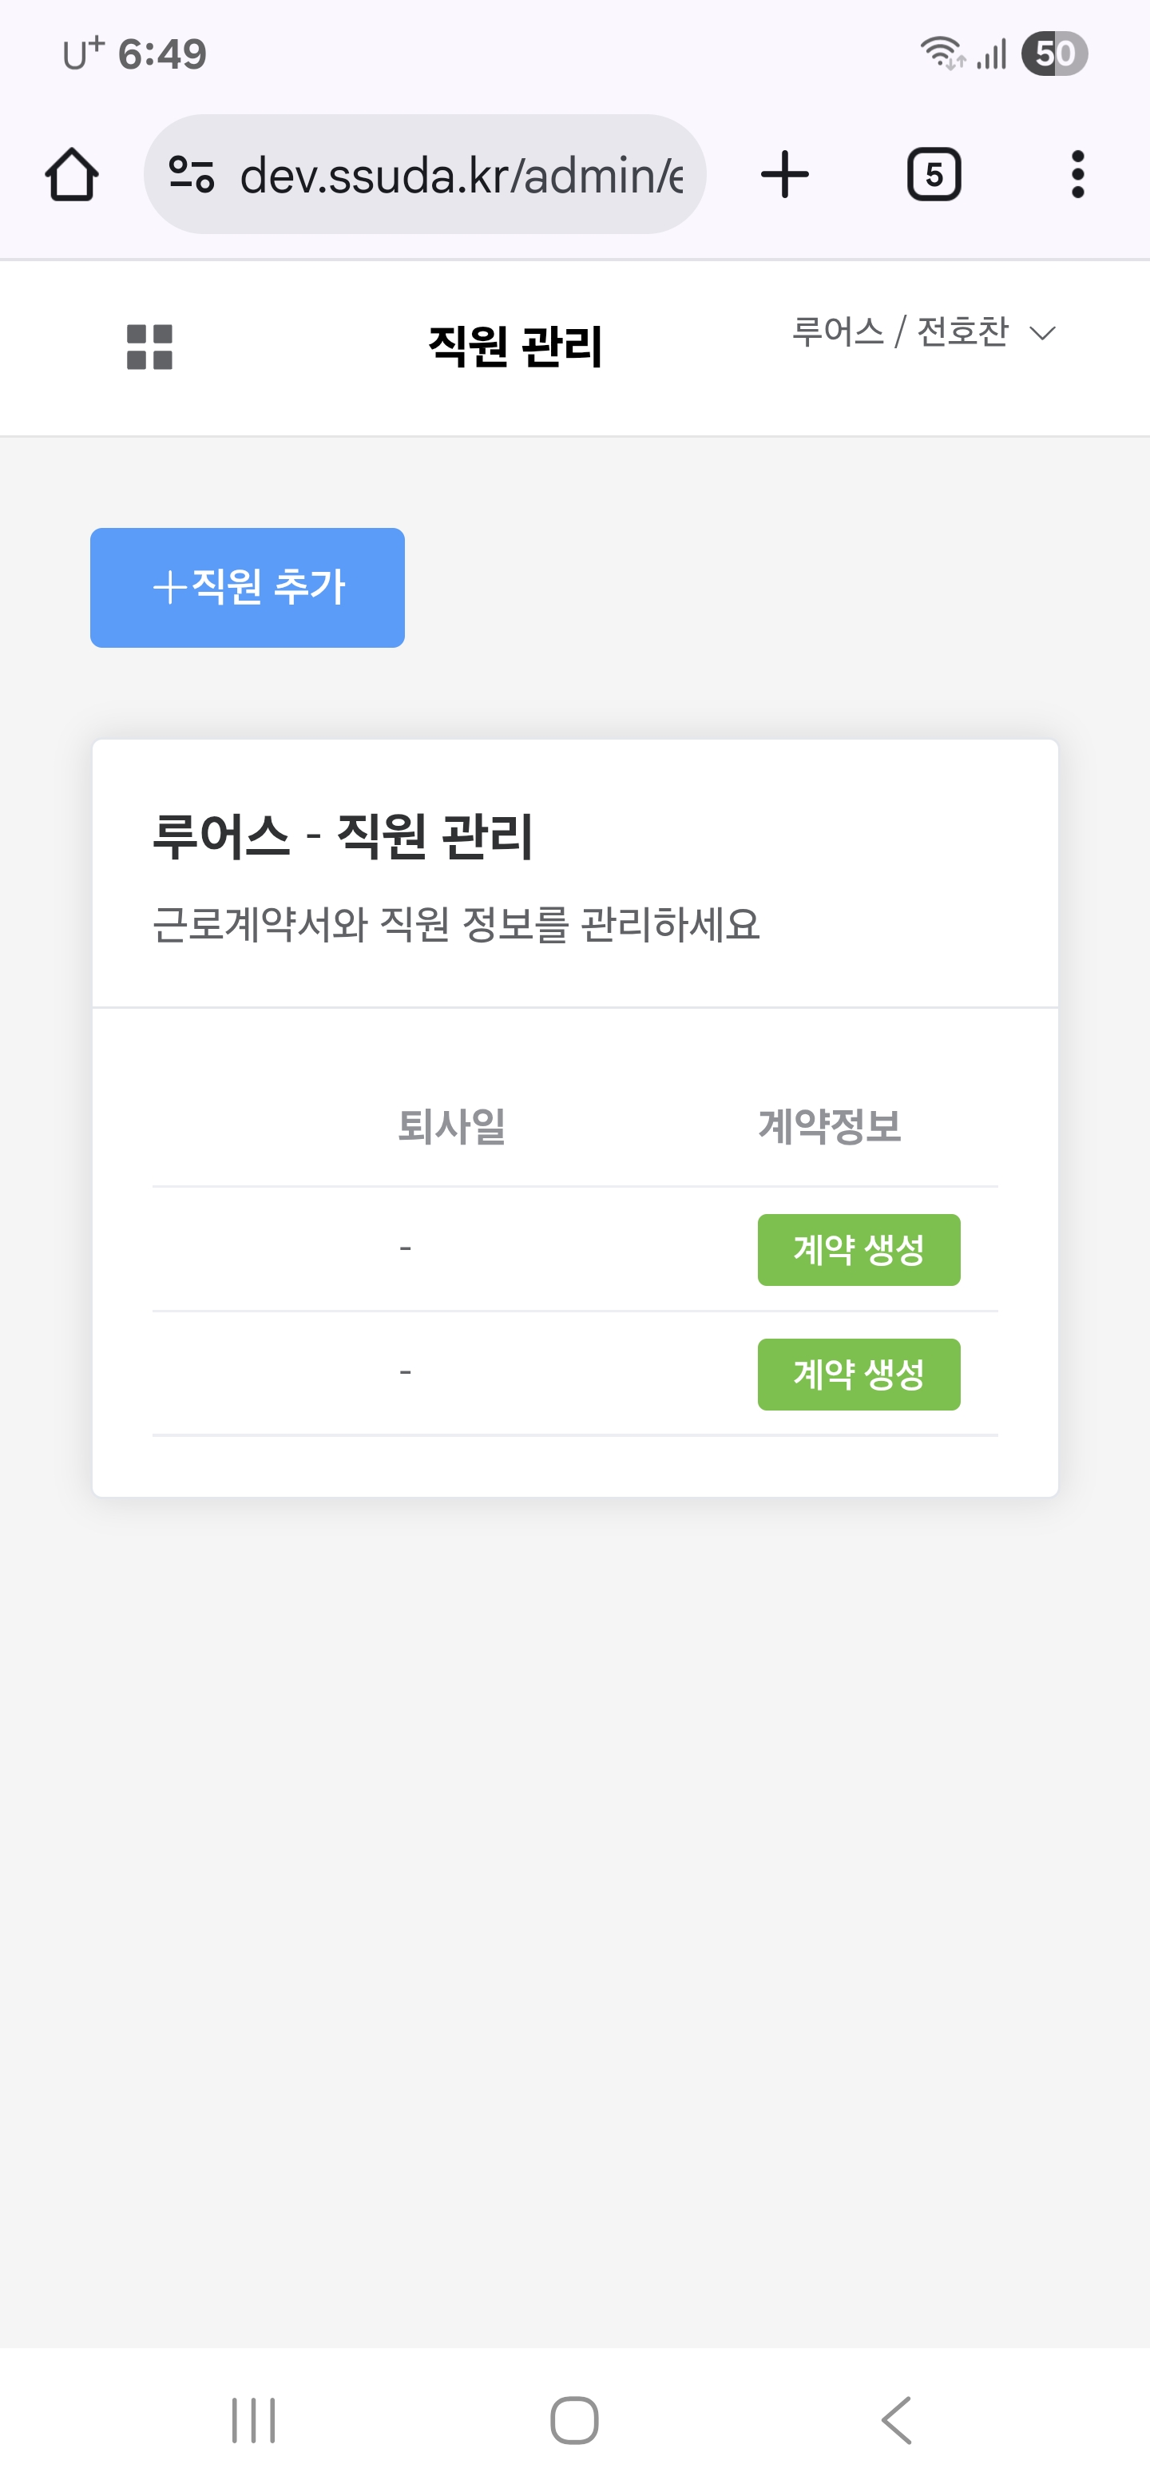This screenshot has width=1150, height=2492.
Task: Open site settings icon in address bar
Action: 191,175
